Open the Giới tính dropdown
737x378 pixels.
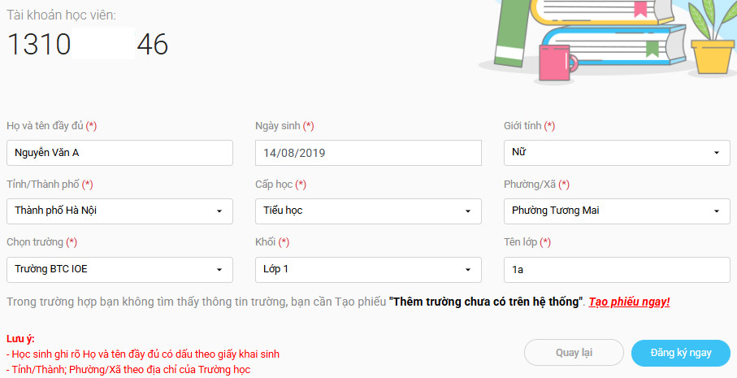617,153
